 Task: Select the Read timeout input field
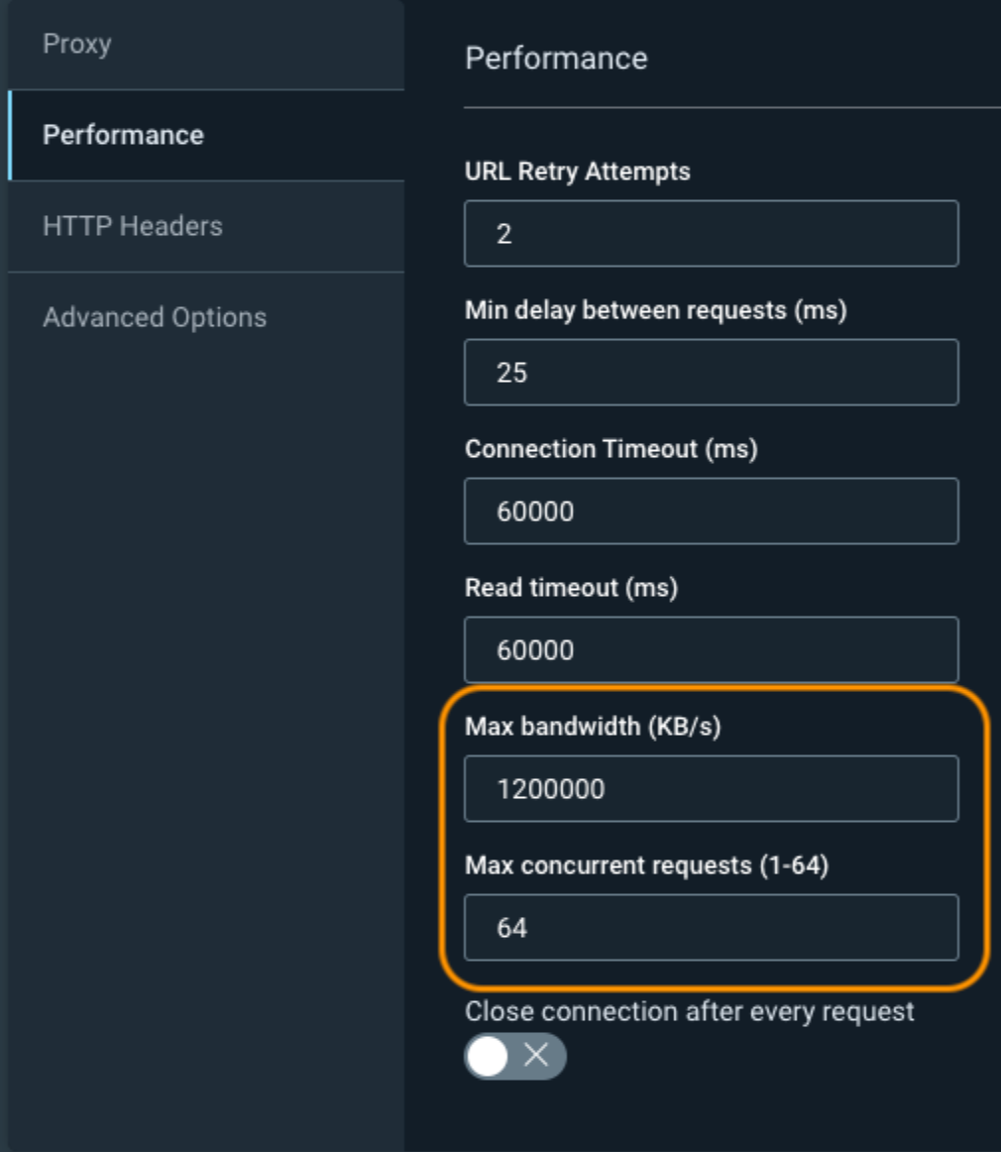point(711,650)
